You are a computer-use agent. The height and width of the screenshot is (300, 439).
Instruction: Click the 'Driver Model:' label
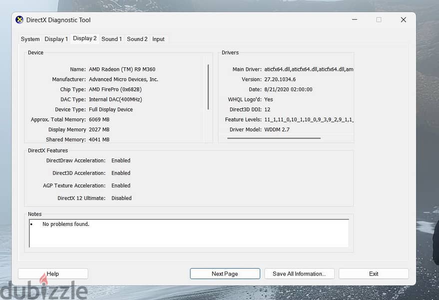coord(246,129)
